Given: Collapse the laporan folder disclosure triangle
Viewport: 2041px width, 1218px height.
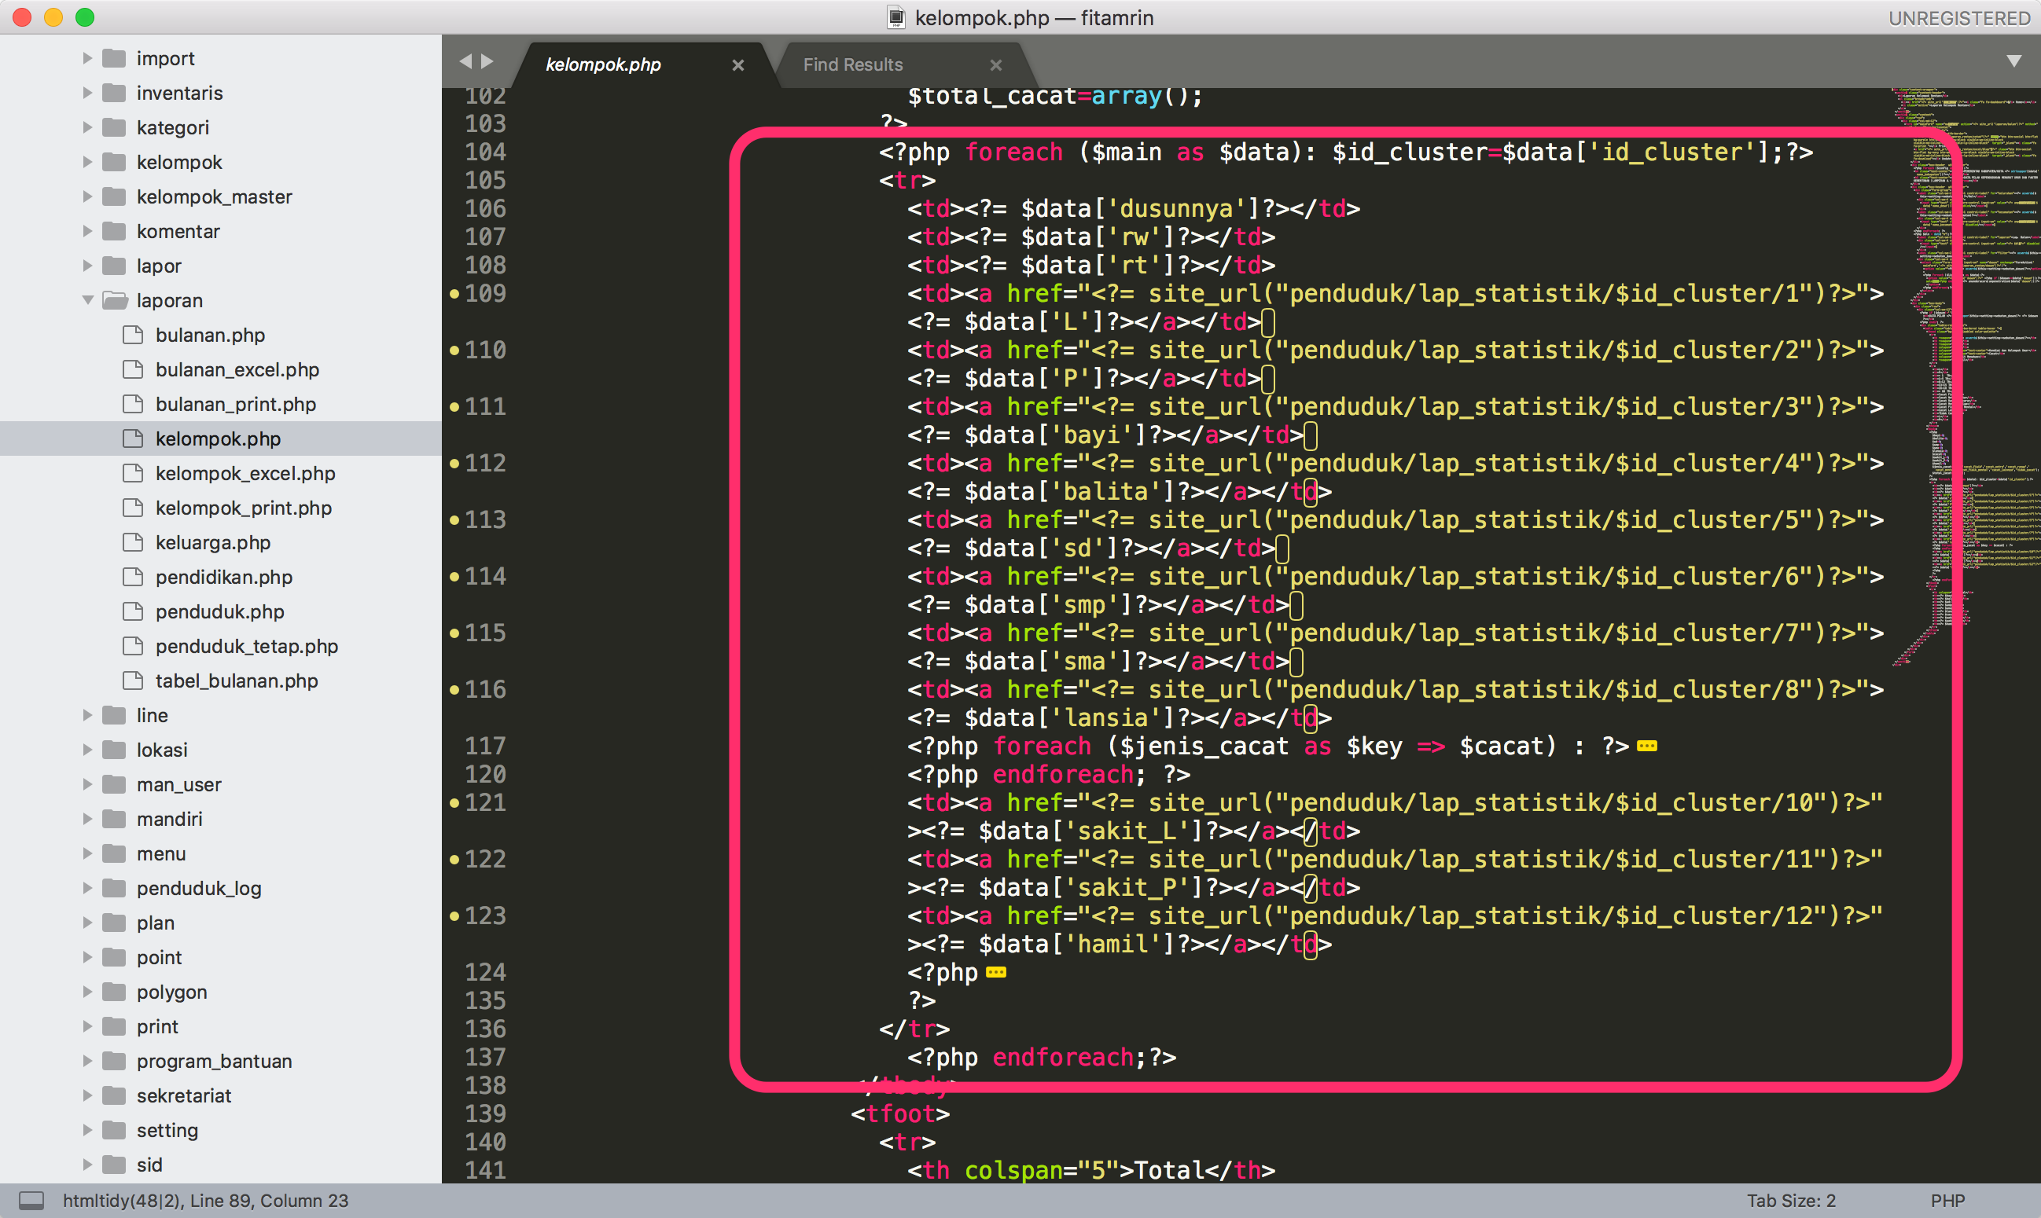Looking at the screenshot, I should [x=88, y=299].
